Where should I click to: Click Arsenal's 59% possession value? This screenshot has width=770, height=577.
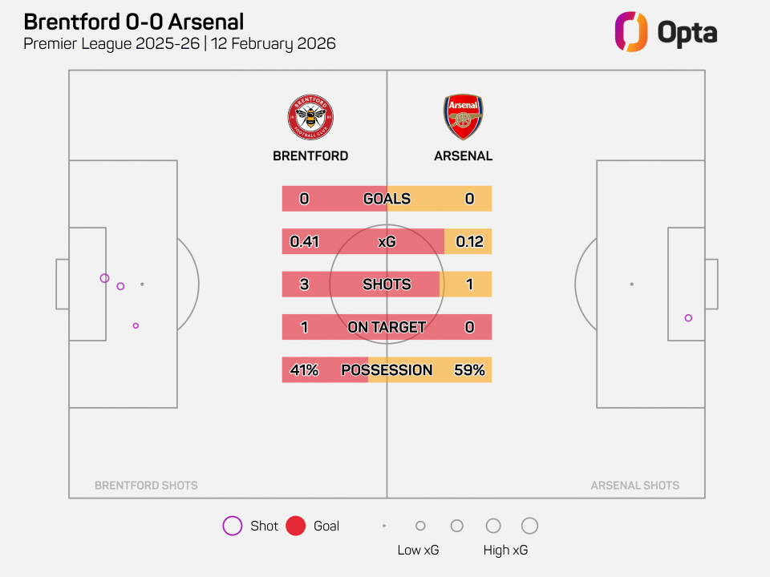(x=469, y=370)
